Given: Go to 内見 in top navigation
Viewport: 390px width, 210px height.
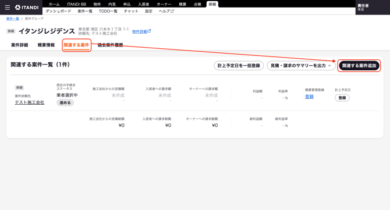Looking at the screenshot, I should click(x=112, y=4).
